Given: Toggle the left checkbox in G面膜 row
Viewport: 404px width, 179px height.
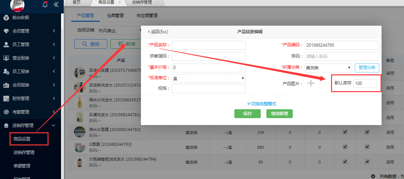Looking at the screenshot, I should [345, 147].
